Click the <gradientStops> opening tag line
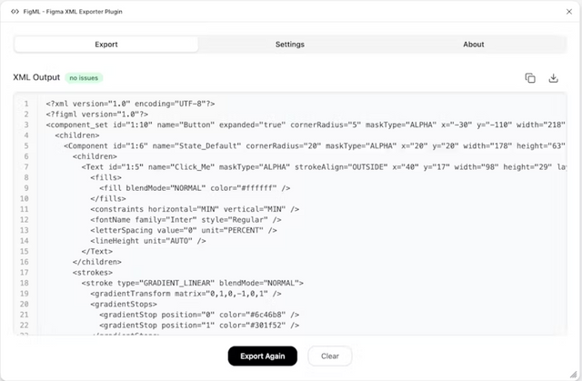The width and height of the screenshot is (582, 381). 124,305
